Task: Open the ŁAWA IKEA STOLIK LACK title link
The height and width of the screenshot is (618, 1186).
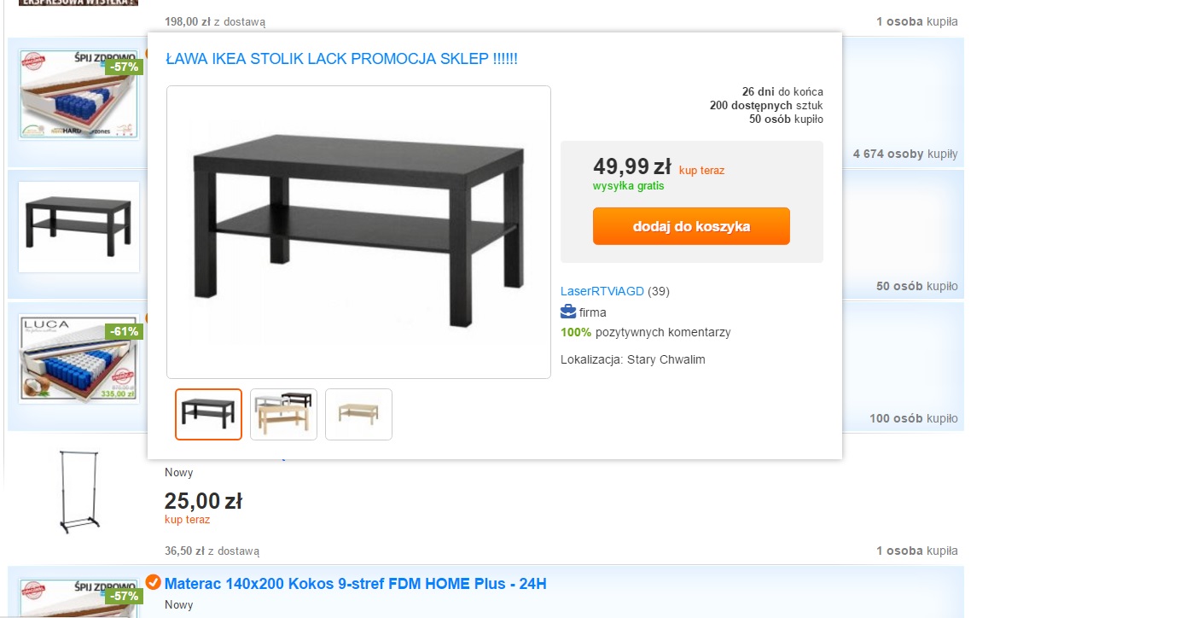Action: pyautogui.click(x=341, y=59)
